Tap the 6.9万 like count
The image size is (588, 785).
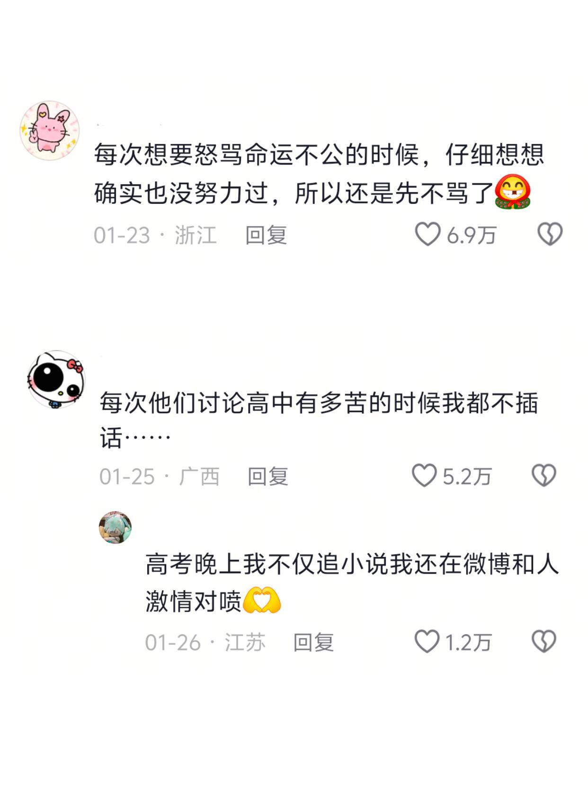[x=471, y=236]
